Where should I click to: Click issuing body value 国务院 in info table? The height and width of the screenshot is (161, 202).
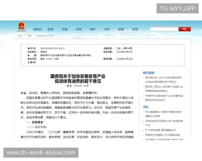(43, 52)
